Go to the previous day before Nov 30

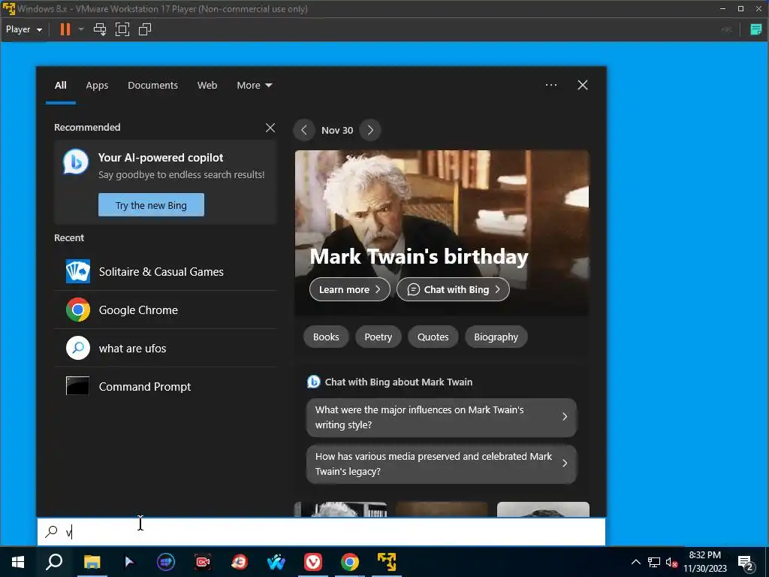tap(303, 130)
